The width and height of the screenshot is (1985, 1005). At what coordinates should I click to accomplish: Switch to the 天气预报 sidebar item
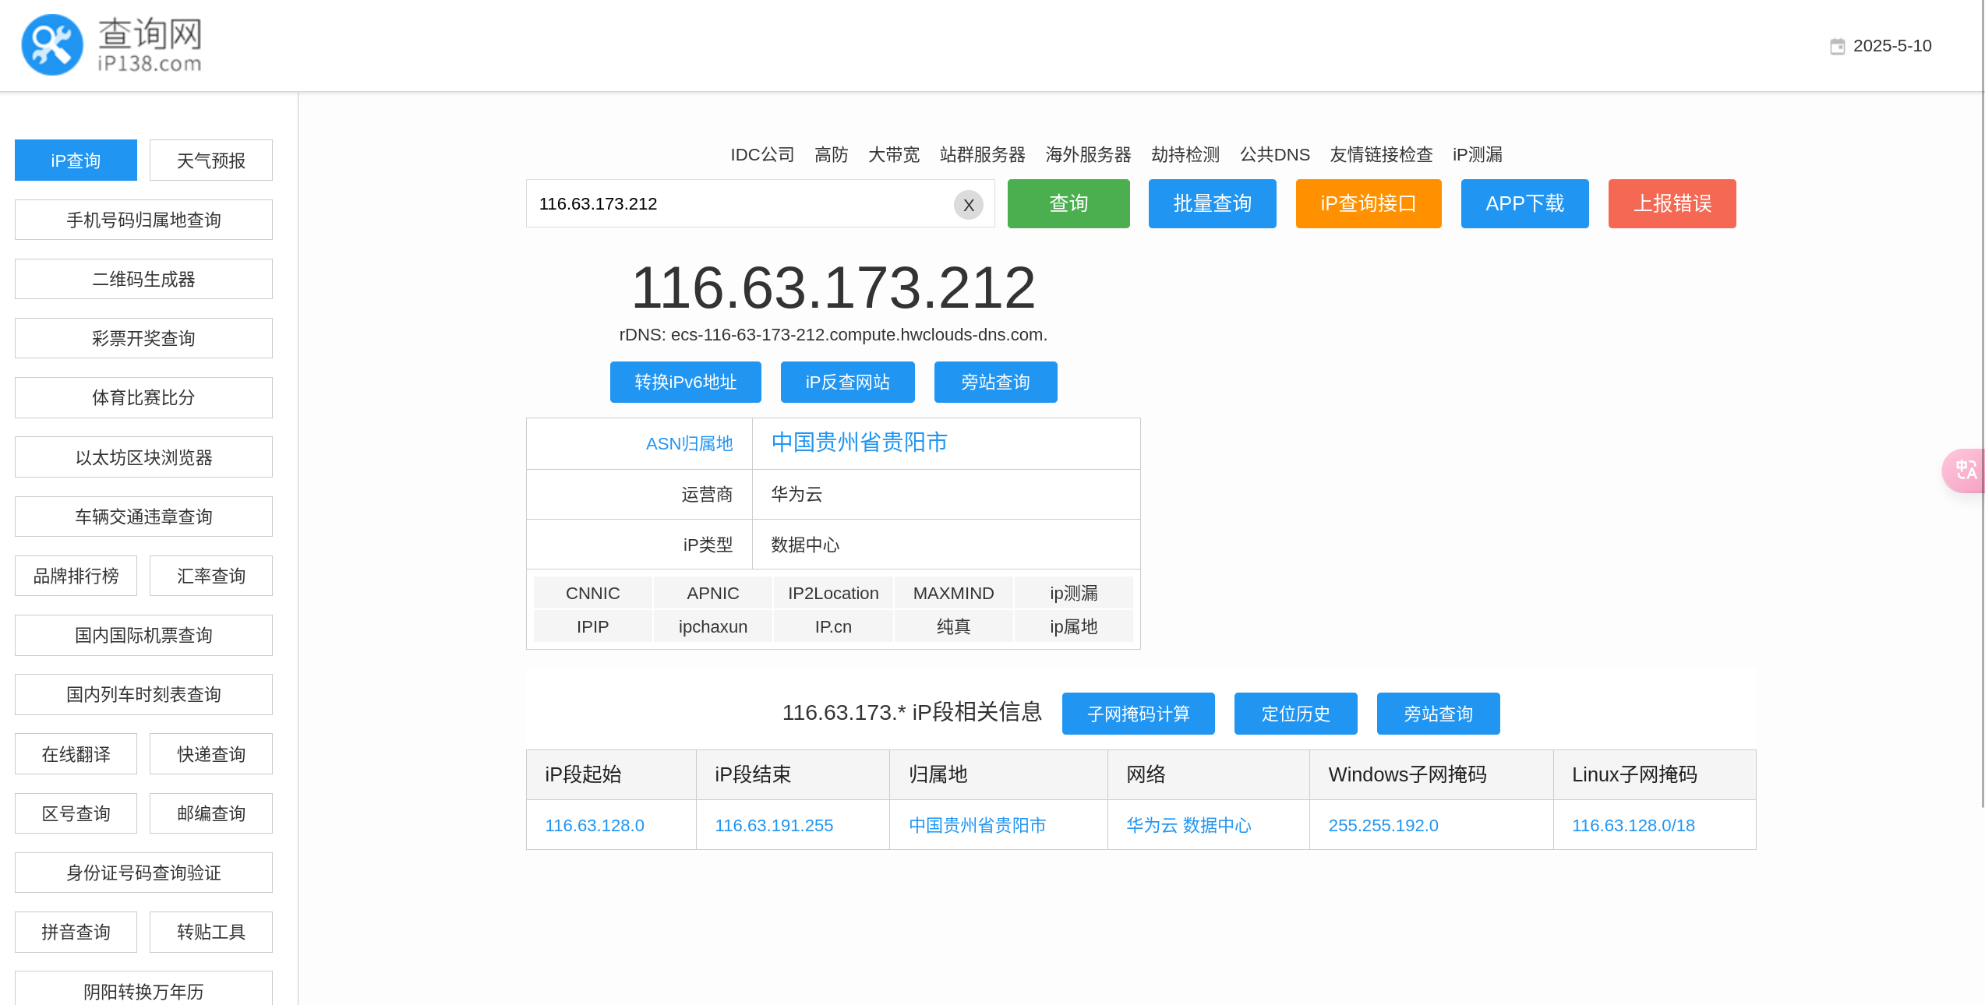(x=210, y=160)
